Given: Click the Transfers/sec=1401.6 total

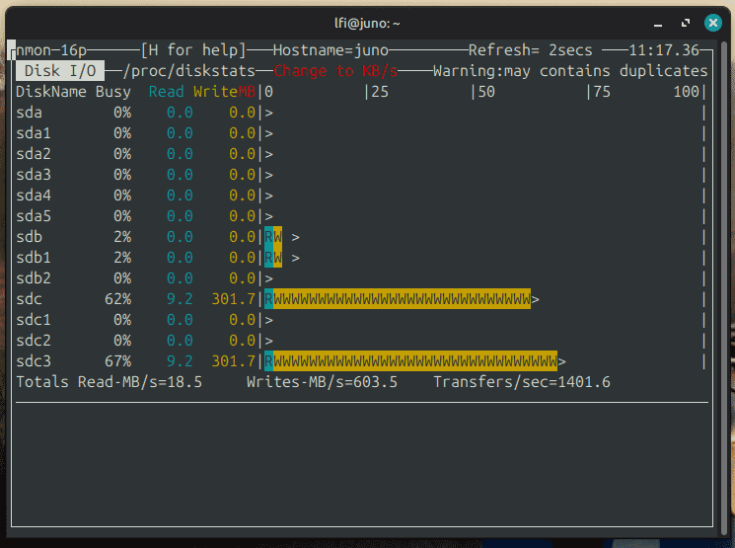Looking at the screenshot, I should click(x=522, y=382).
